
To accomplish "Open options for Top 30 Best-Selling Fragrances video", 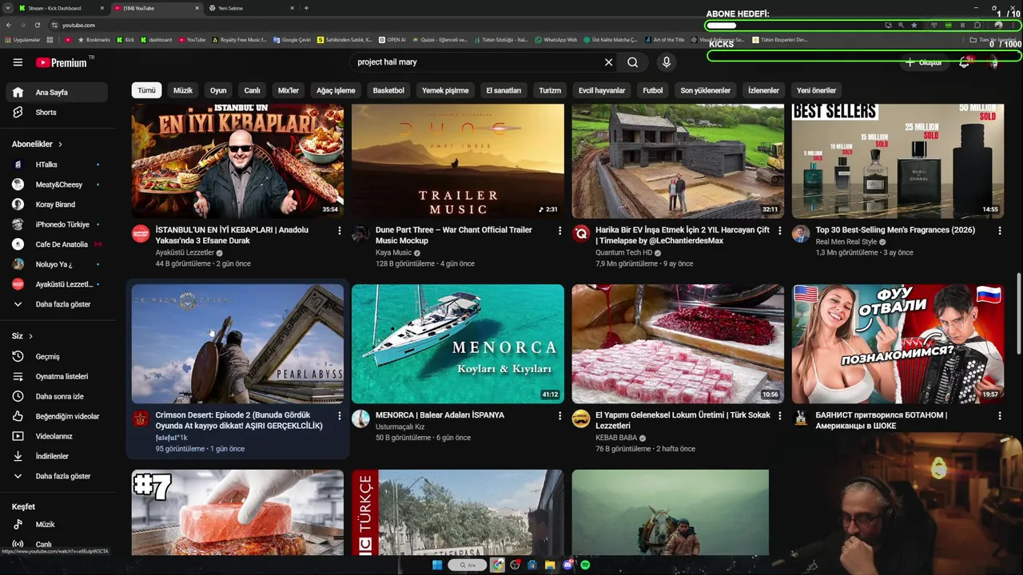I will [1000, 231].
